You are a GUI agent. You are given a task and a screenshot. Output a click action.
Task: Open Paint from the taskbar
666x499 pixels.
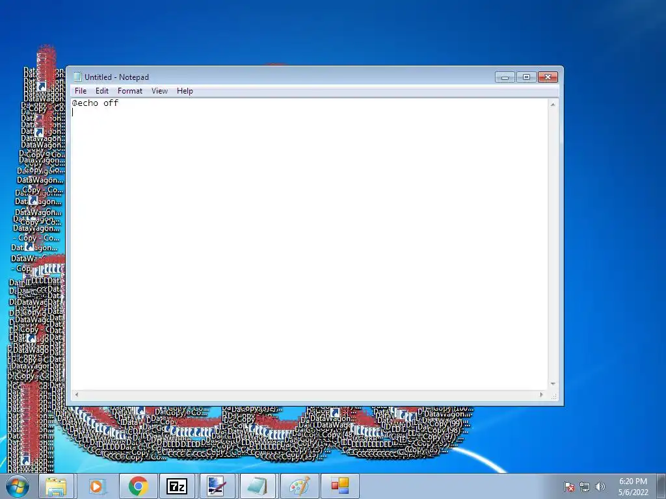point(299,486)
